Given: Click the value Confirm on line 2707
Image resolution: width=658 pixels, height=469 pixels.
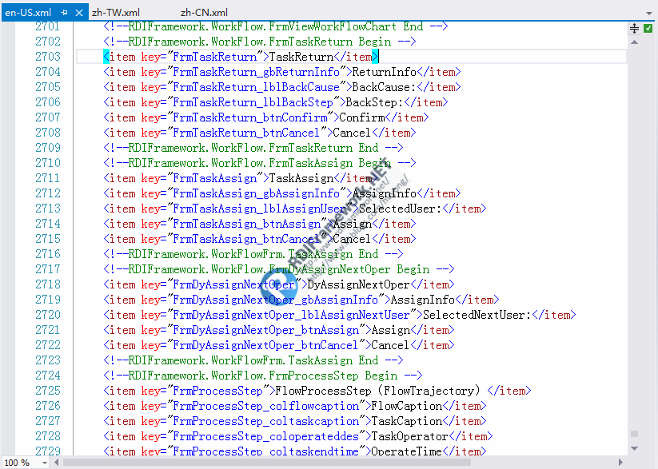Looking at the screenshot, I should point(361,117).
